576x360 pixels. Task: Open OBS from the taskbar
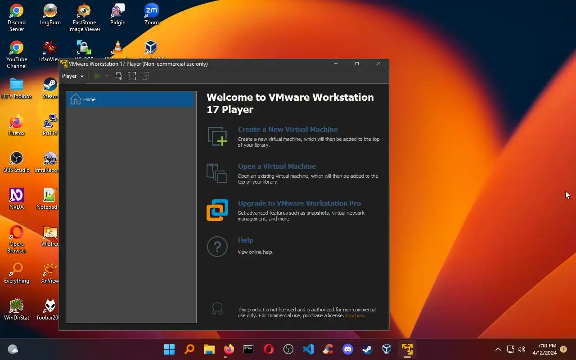coord(288,349)
